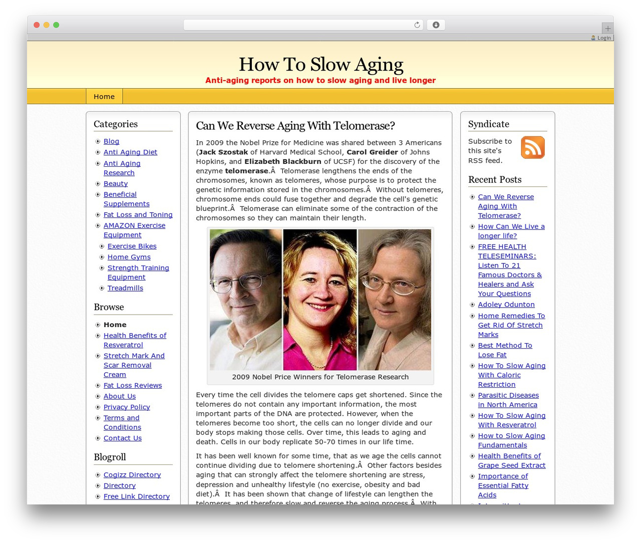
Task: Select Home Gyms subcategory
Action: [x=129, y=257]
